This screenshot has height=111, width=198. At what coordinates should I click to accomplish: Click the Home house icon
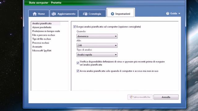coord(35,14)
